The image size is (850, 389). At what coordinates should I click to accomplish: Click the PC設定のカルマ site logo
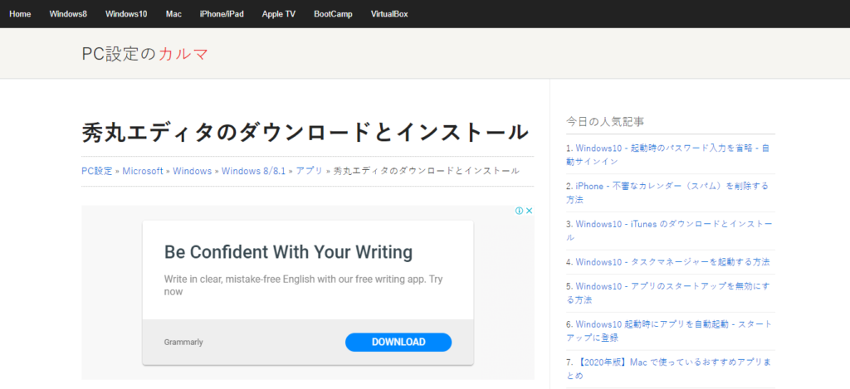coord(145,54)
